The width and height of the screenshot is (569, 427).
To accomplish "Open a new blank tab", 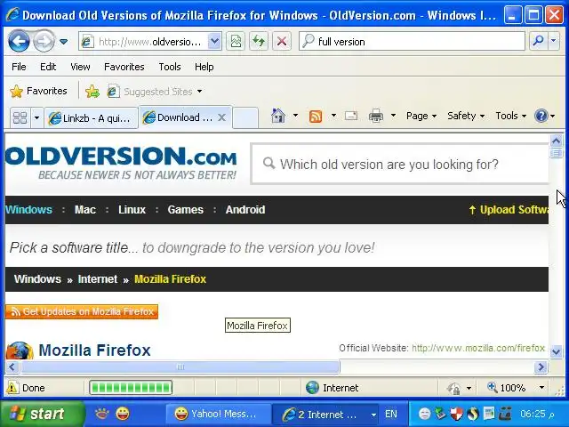I will pos(245,117).
